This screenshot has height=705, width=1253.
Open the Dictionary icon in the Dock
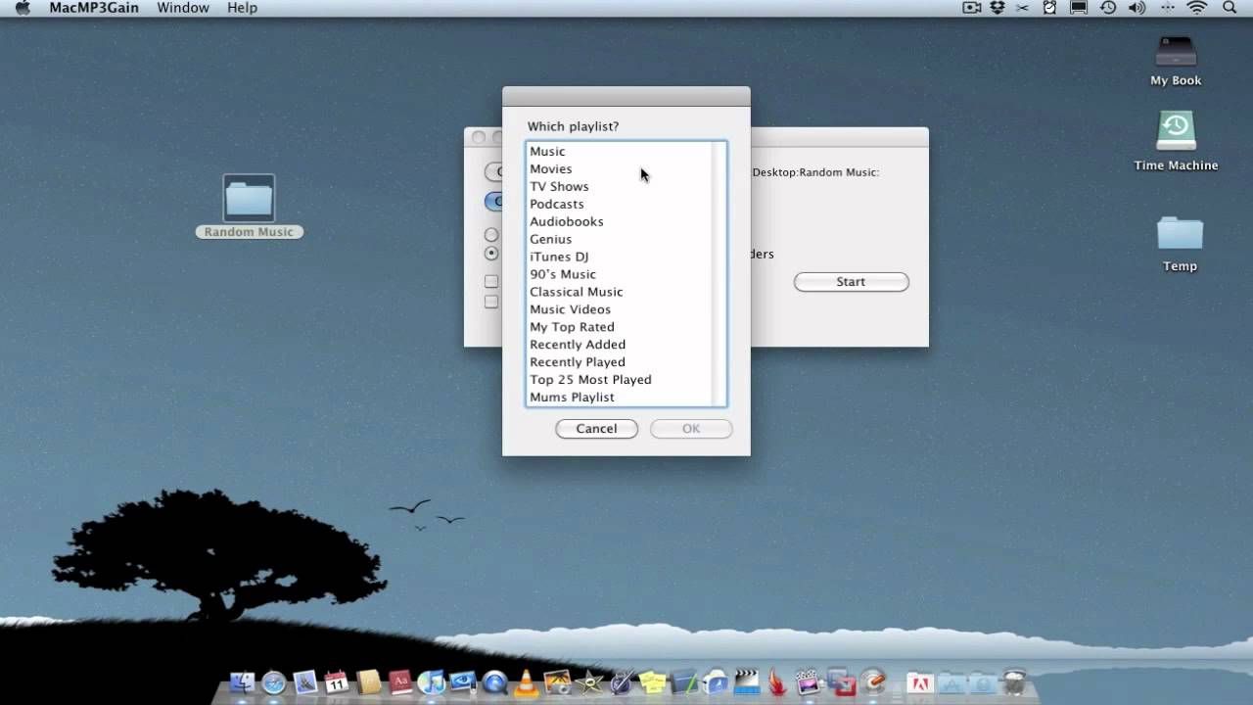399,682
